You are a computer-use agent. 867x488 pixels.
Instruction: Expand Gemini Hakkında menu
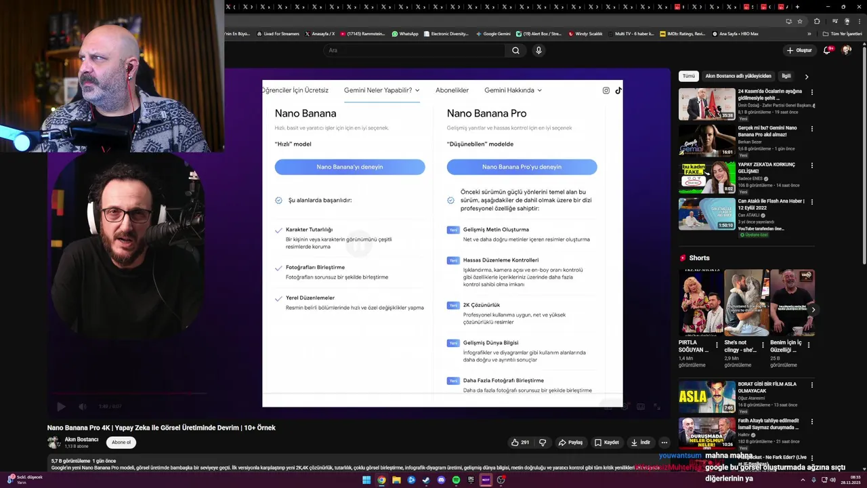513,90
